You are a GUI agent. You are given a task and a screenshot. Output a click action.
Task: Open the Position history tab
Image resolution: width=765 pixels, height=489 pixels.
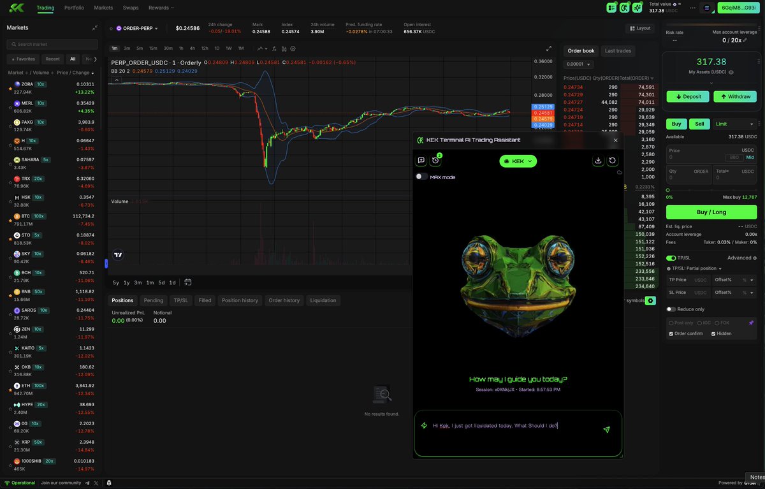(240, 300)
